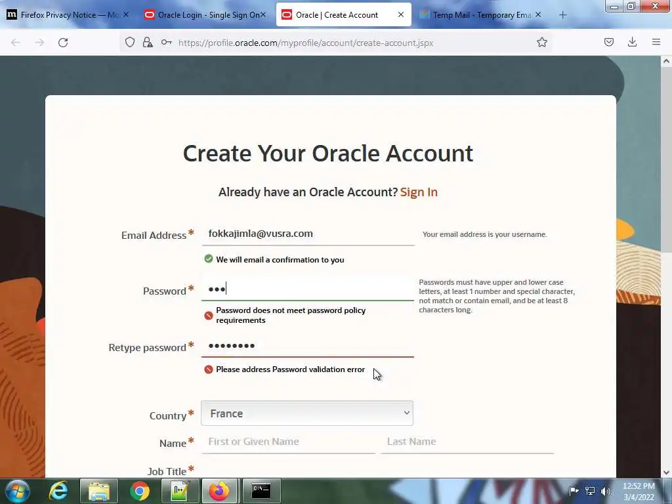Click the Action Center flag tray icon
The width and height of the screenshot is (672, 504).
tap(574, 491)
